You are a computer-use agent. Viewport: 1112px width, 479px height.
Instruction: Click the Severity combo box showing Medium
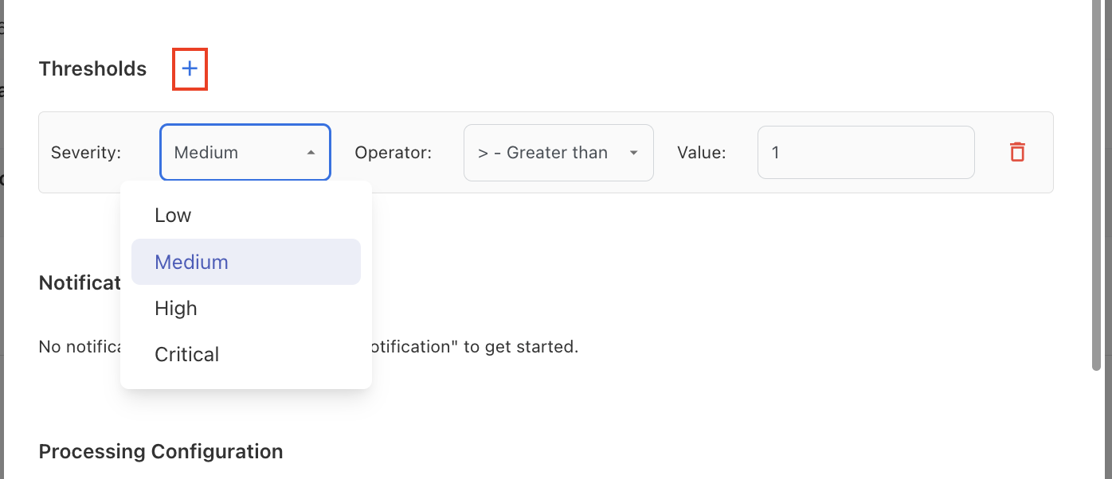pyautogui.click(x=231, y=153)
